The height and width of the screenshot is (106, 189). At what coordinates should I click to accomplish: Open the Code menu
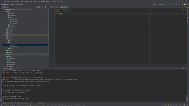22,1
